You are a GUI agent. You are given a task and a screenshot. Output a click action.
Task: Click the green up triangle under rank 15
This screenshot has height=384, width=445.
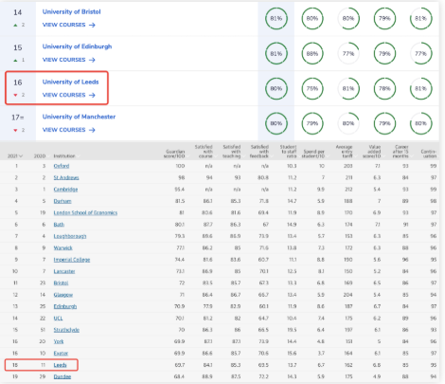[15, 60]
